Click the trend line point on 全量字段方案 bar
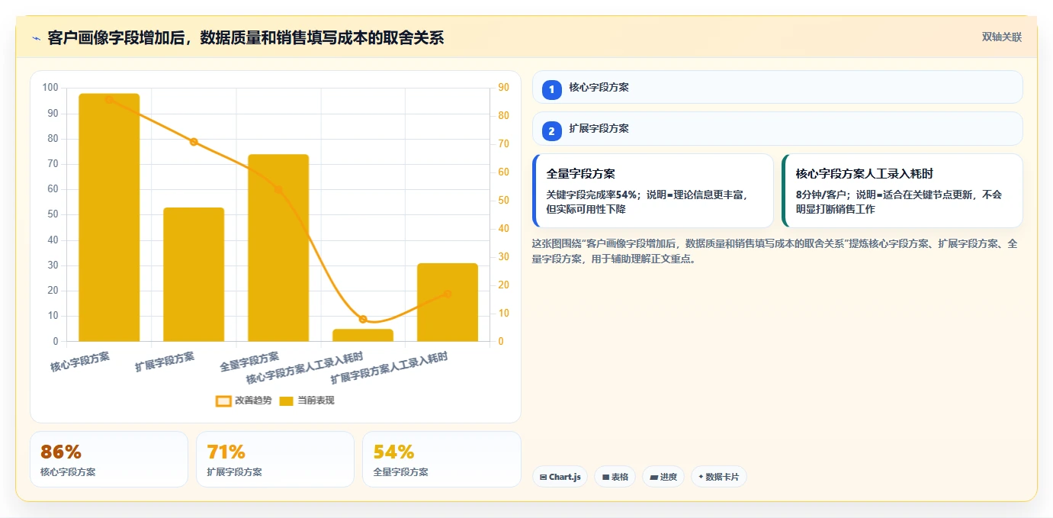Viewport: 1053px width, 518px height. tap(278, 190)
